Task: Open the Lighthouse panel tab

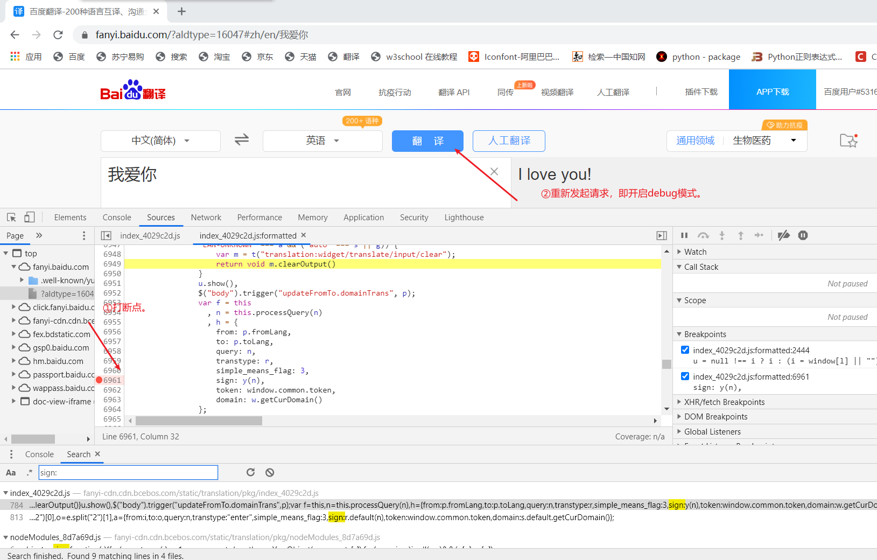Action: (x=464, y=218)
